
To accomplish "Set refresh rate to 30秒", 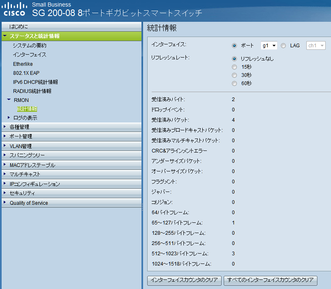I will [x=234, y=75].
